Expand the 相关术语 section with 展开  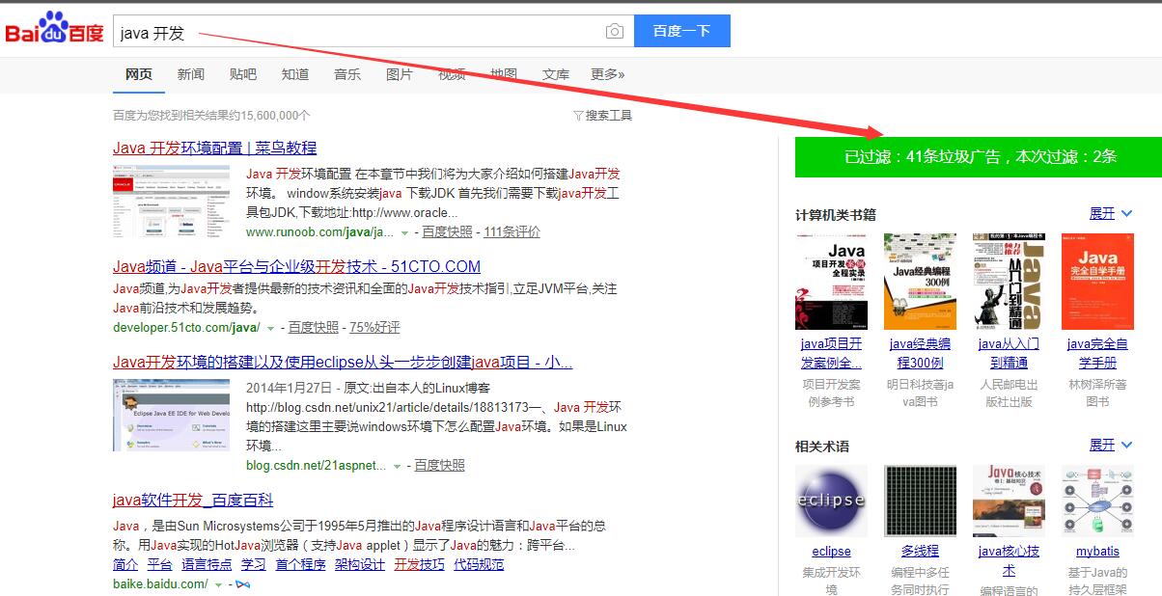point(1111,446)
